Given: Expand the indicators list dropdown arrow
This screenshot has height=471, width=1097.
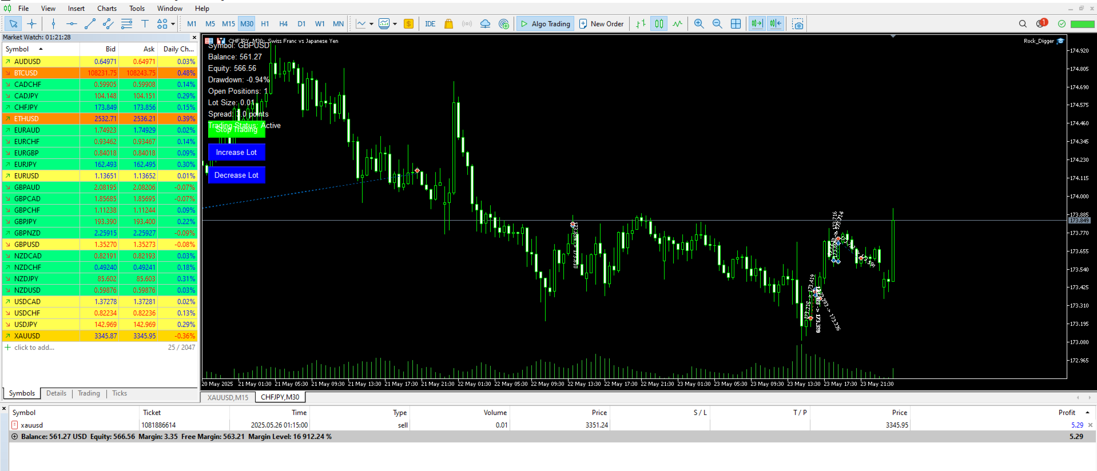Looking at the screenshot, I should [371, 23].
